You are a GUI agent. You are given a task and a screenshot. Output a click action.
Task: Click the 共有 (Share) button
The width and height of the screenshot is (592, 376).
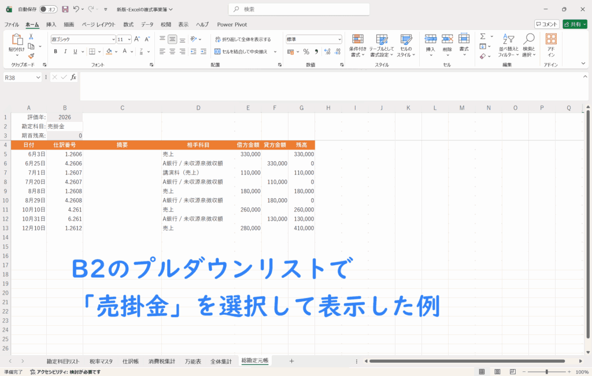(x=575, y=24)
